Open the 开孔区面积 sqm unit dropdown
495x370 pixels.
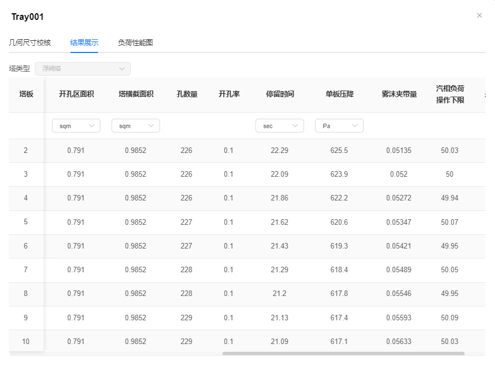pyautogui.click(x=76, y=126)
